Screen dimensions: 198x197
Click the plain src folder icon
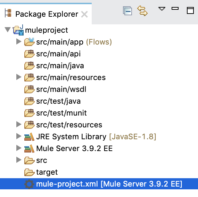pyautogui.click(x=29, y=160)
